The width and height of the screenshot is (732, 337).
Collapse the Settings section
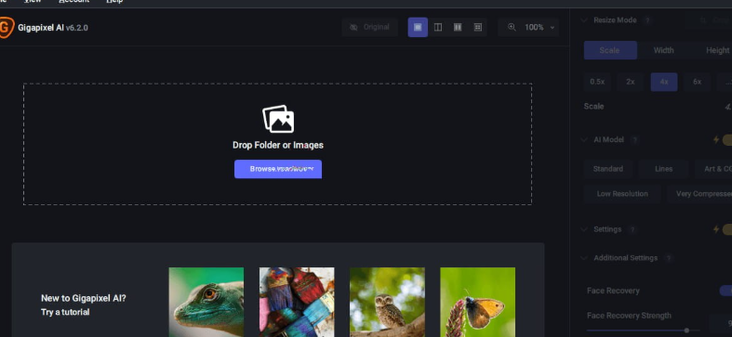point(584,229)
